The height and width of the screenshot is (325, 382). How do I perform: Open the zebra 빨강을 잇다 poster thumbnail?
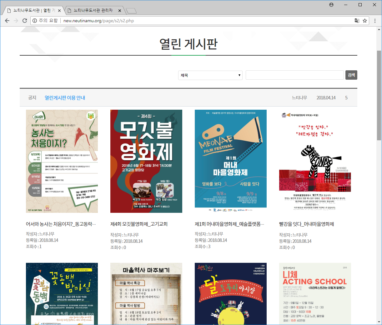click(315, 161)
